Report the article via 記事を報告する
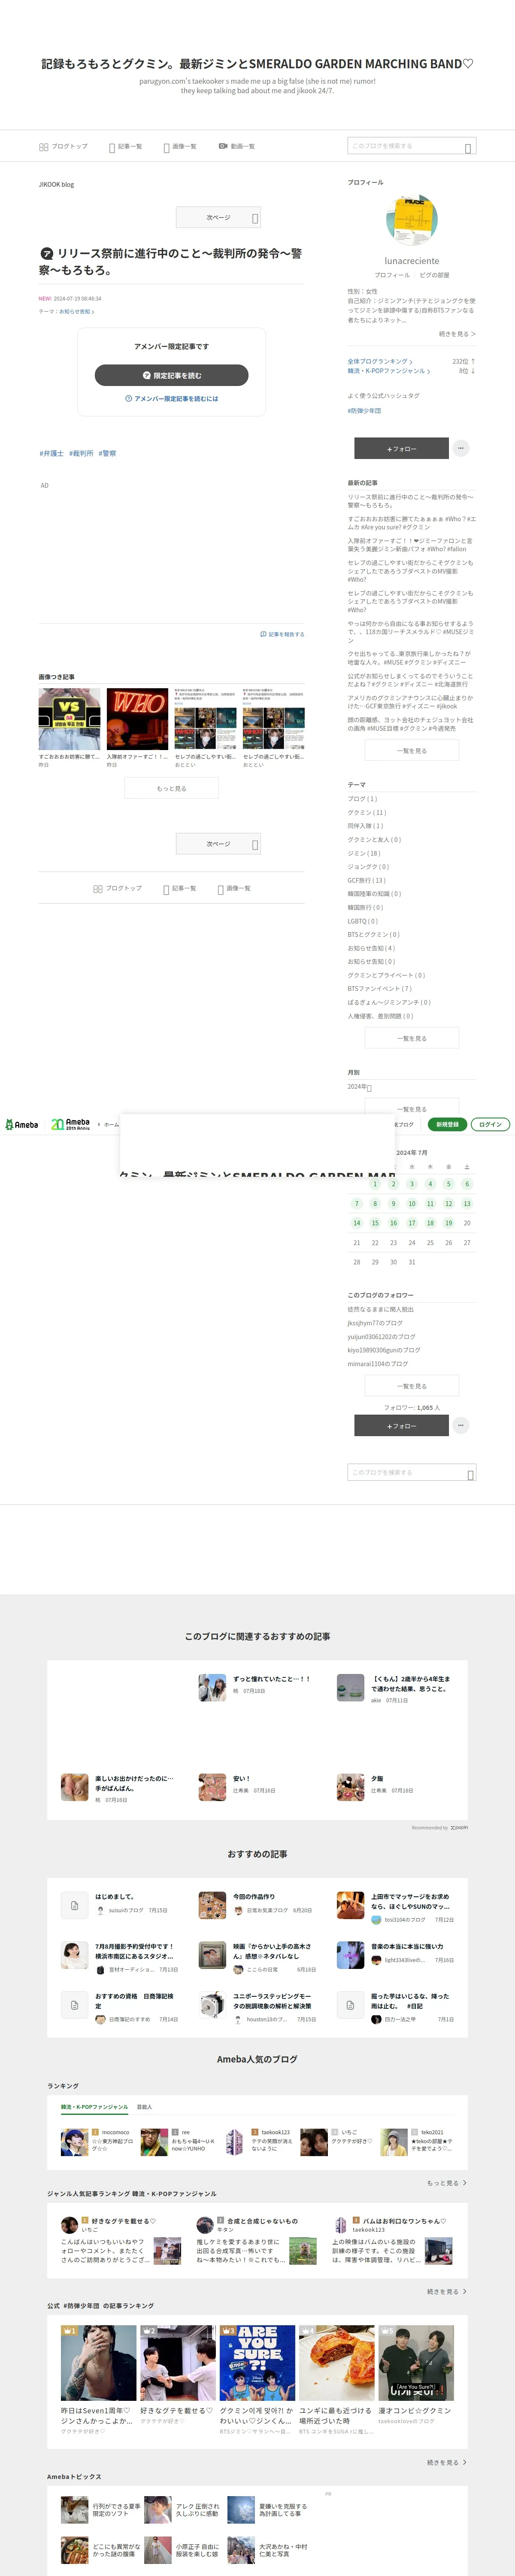 pos(282,634)
